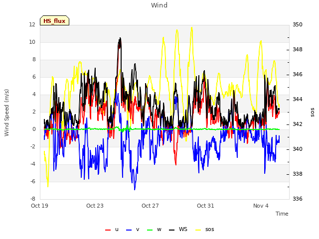This screenshot has height=239, width=319.
Task: Click the right axis value 342
Action: [x=298, y=124]
